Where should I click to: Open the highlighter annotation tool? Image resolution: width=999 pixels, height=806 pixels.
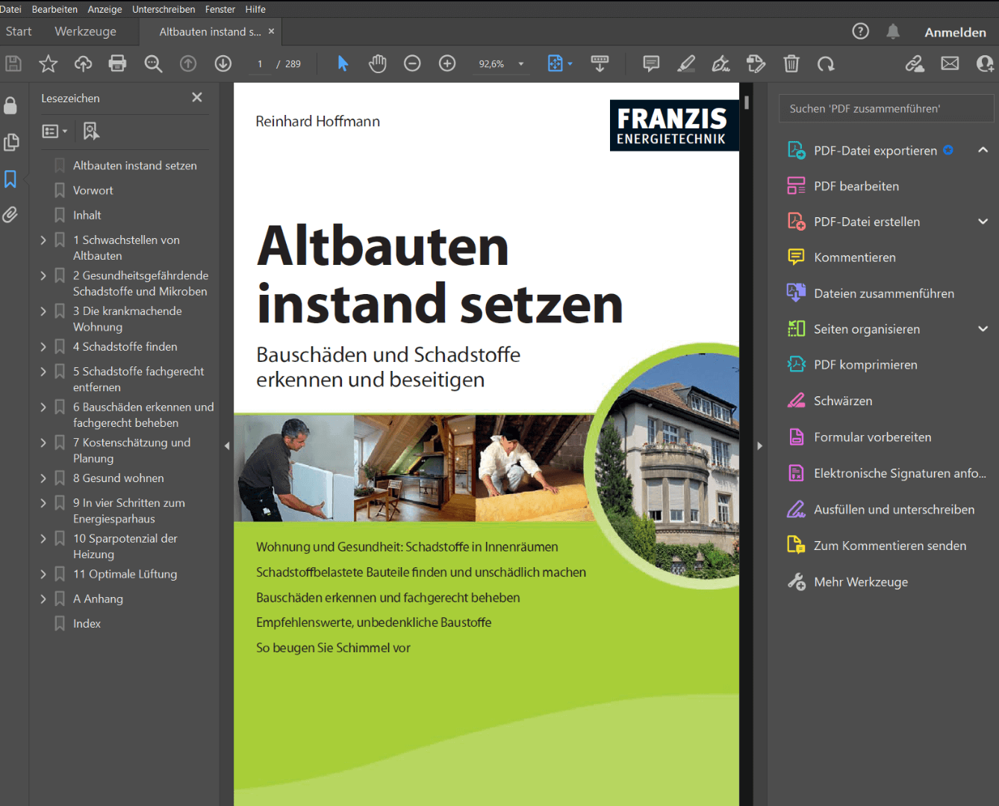coord(685,63)
